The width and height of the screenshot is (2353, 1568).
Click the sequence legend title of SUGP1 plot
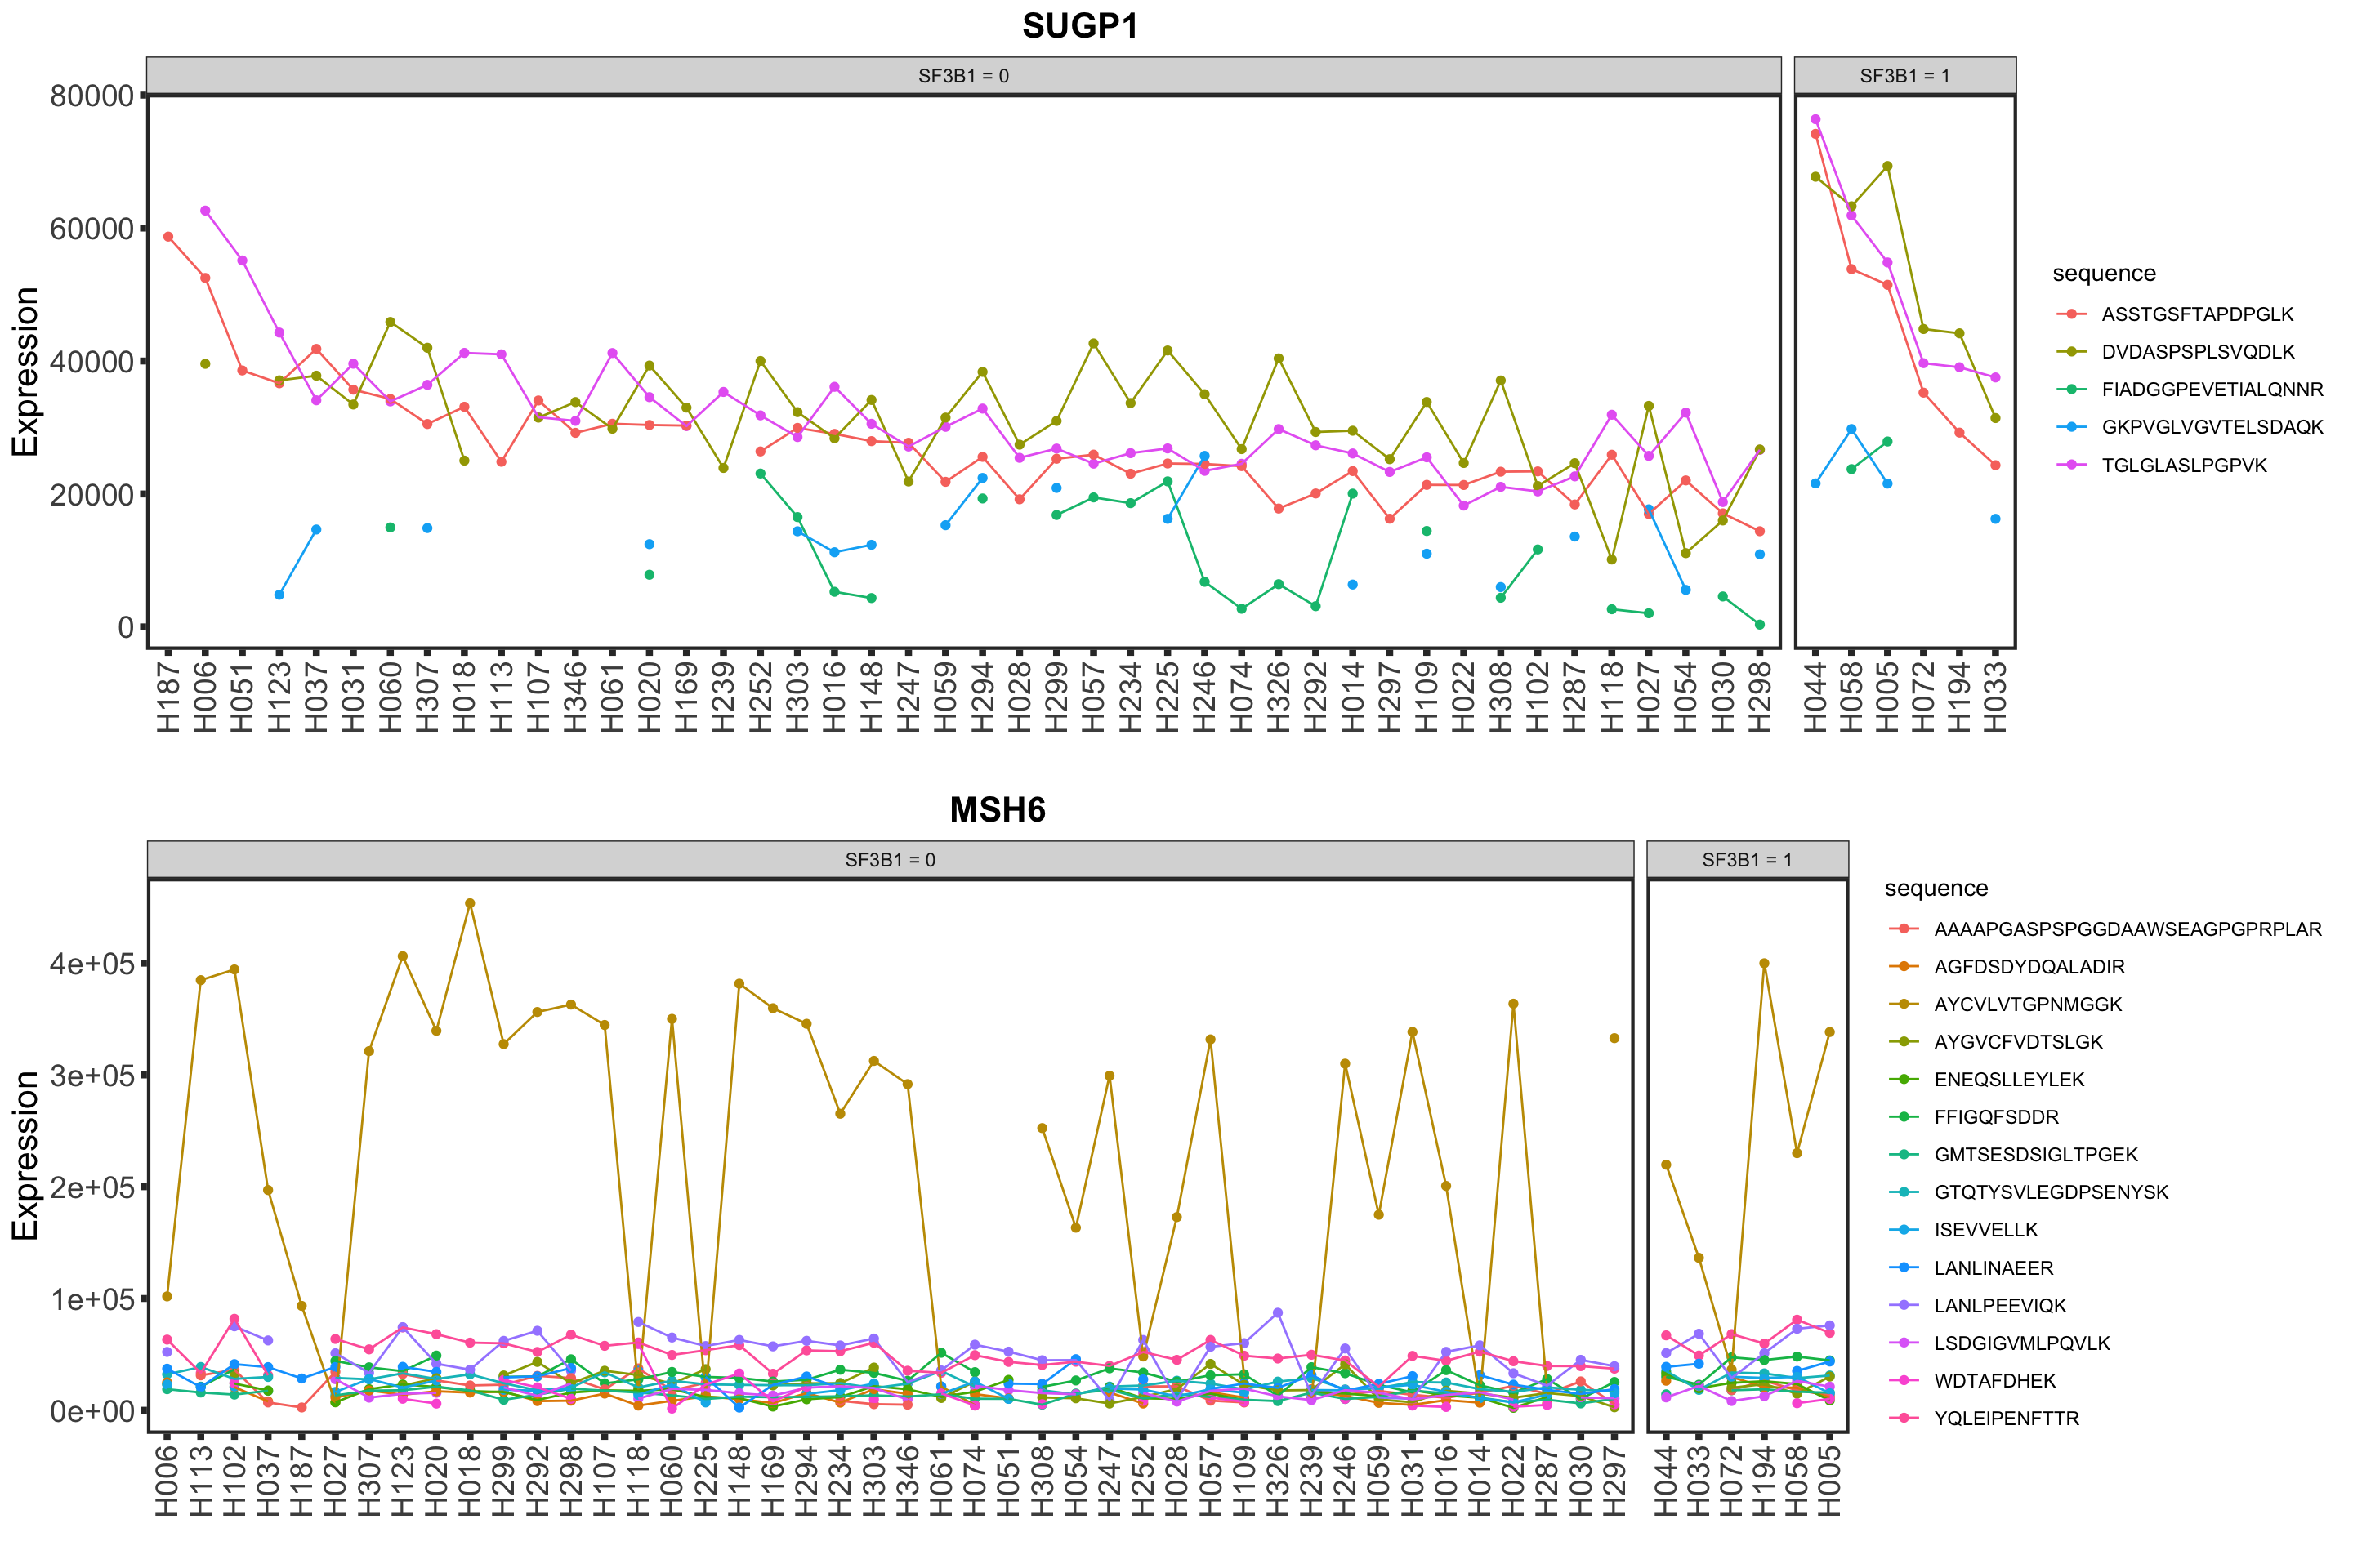pyautogui.click(x=2103, y=274)
